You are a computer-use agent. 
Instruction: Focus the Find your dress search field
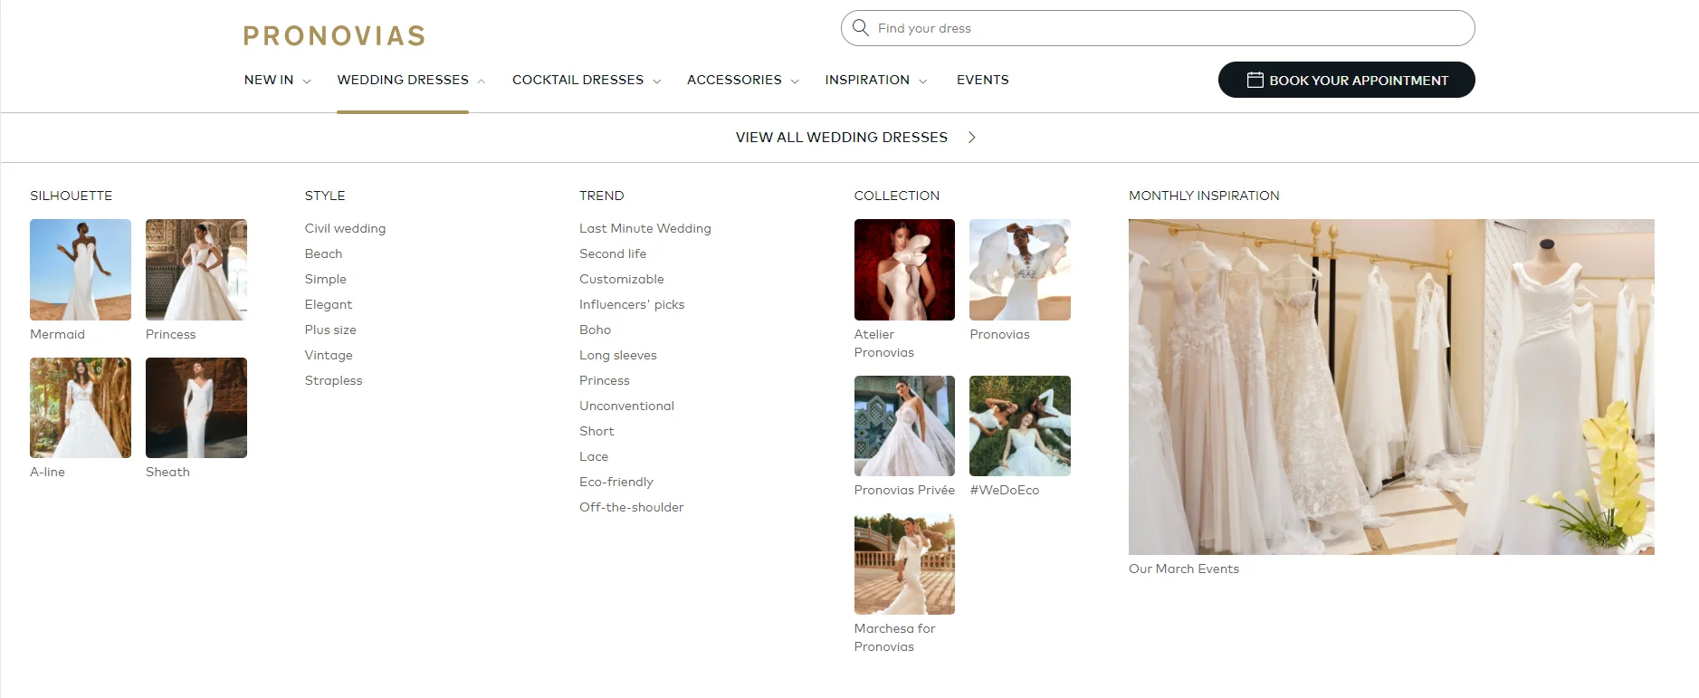coord(1168,28)
